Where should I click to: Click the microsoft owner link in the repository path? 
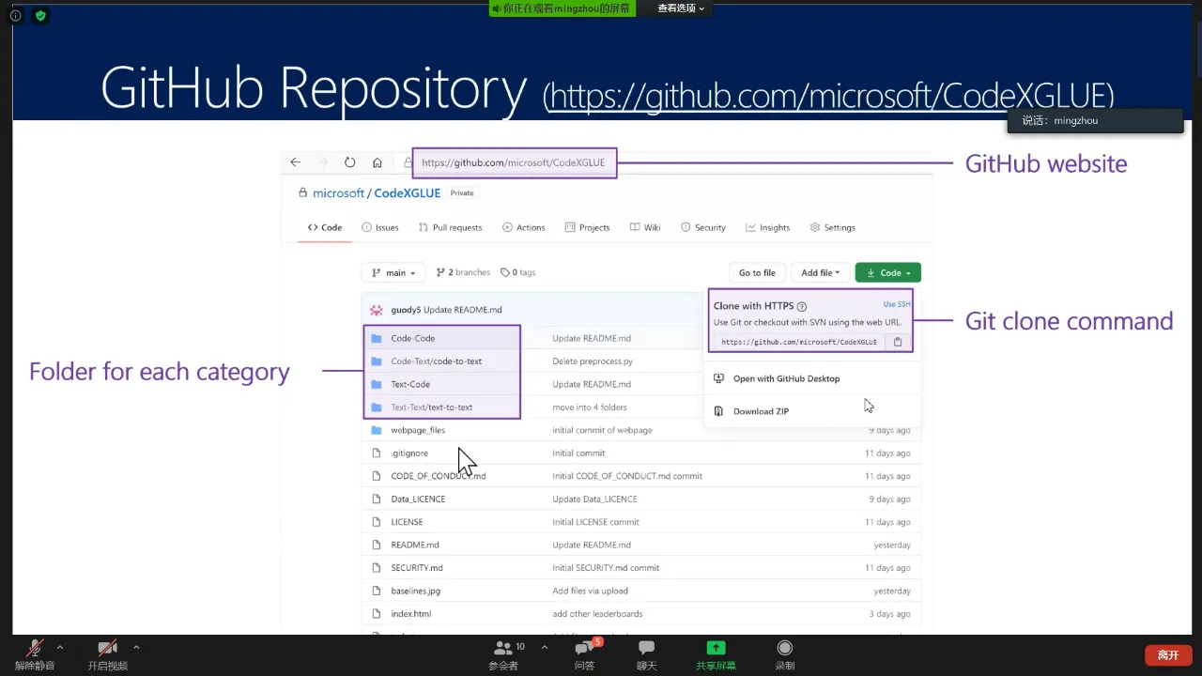[338, 193]
